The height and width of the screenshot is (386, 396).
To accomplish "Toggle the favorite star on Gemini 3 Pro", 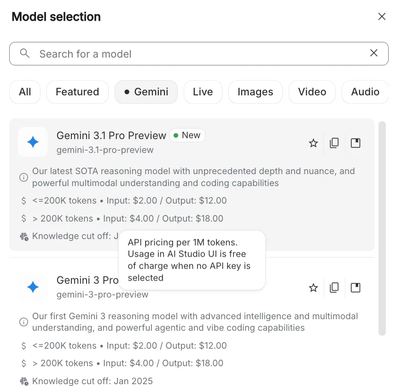I will pyautogui.click(x=313, y=287).
